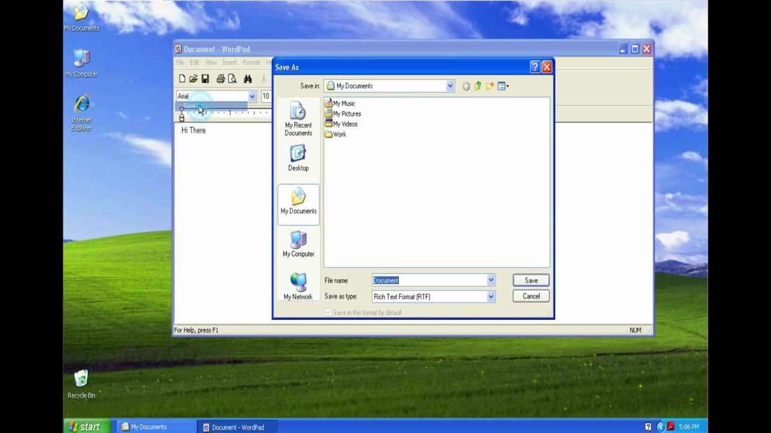This screenshot has width=771, height=433.
Task: Click the Recycle Bin desktop icon
Action: tap(81, 385)
